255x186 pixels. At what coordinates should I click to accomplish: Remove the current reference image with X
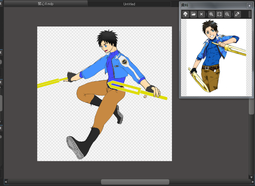[201, 14]
